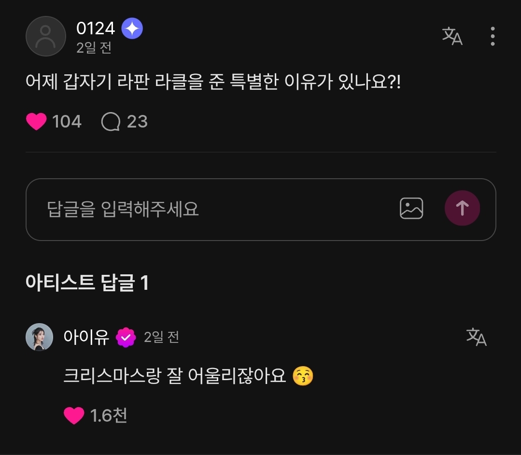Click the 104 likes count number
Screen dimensions: 521x455
(67, 122)
